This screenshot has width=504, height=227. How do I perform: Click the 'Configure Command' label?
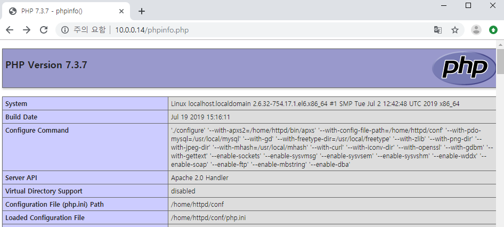click(37, 130)
